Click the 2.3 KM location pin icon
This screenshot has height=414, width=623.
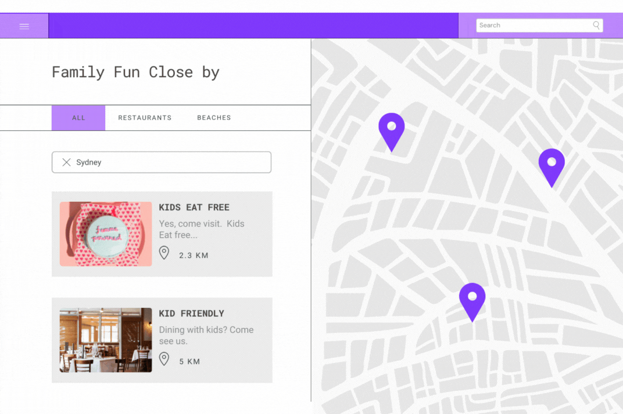(x=164, y=253)
